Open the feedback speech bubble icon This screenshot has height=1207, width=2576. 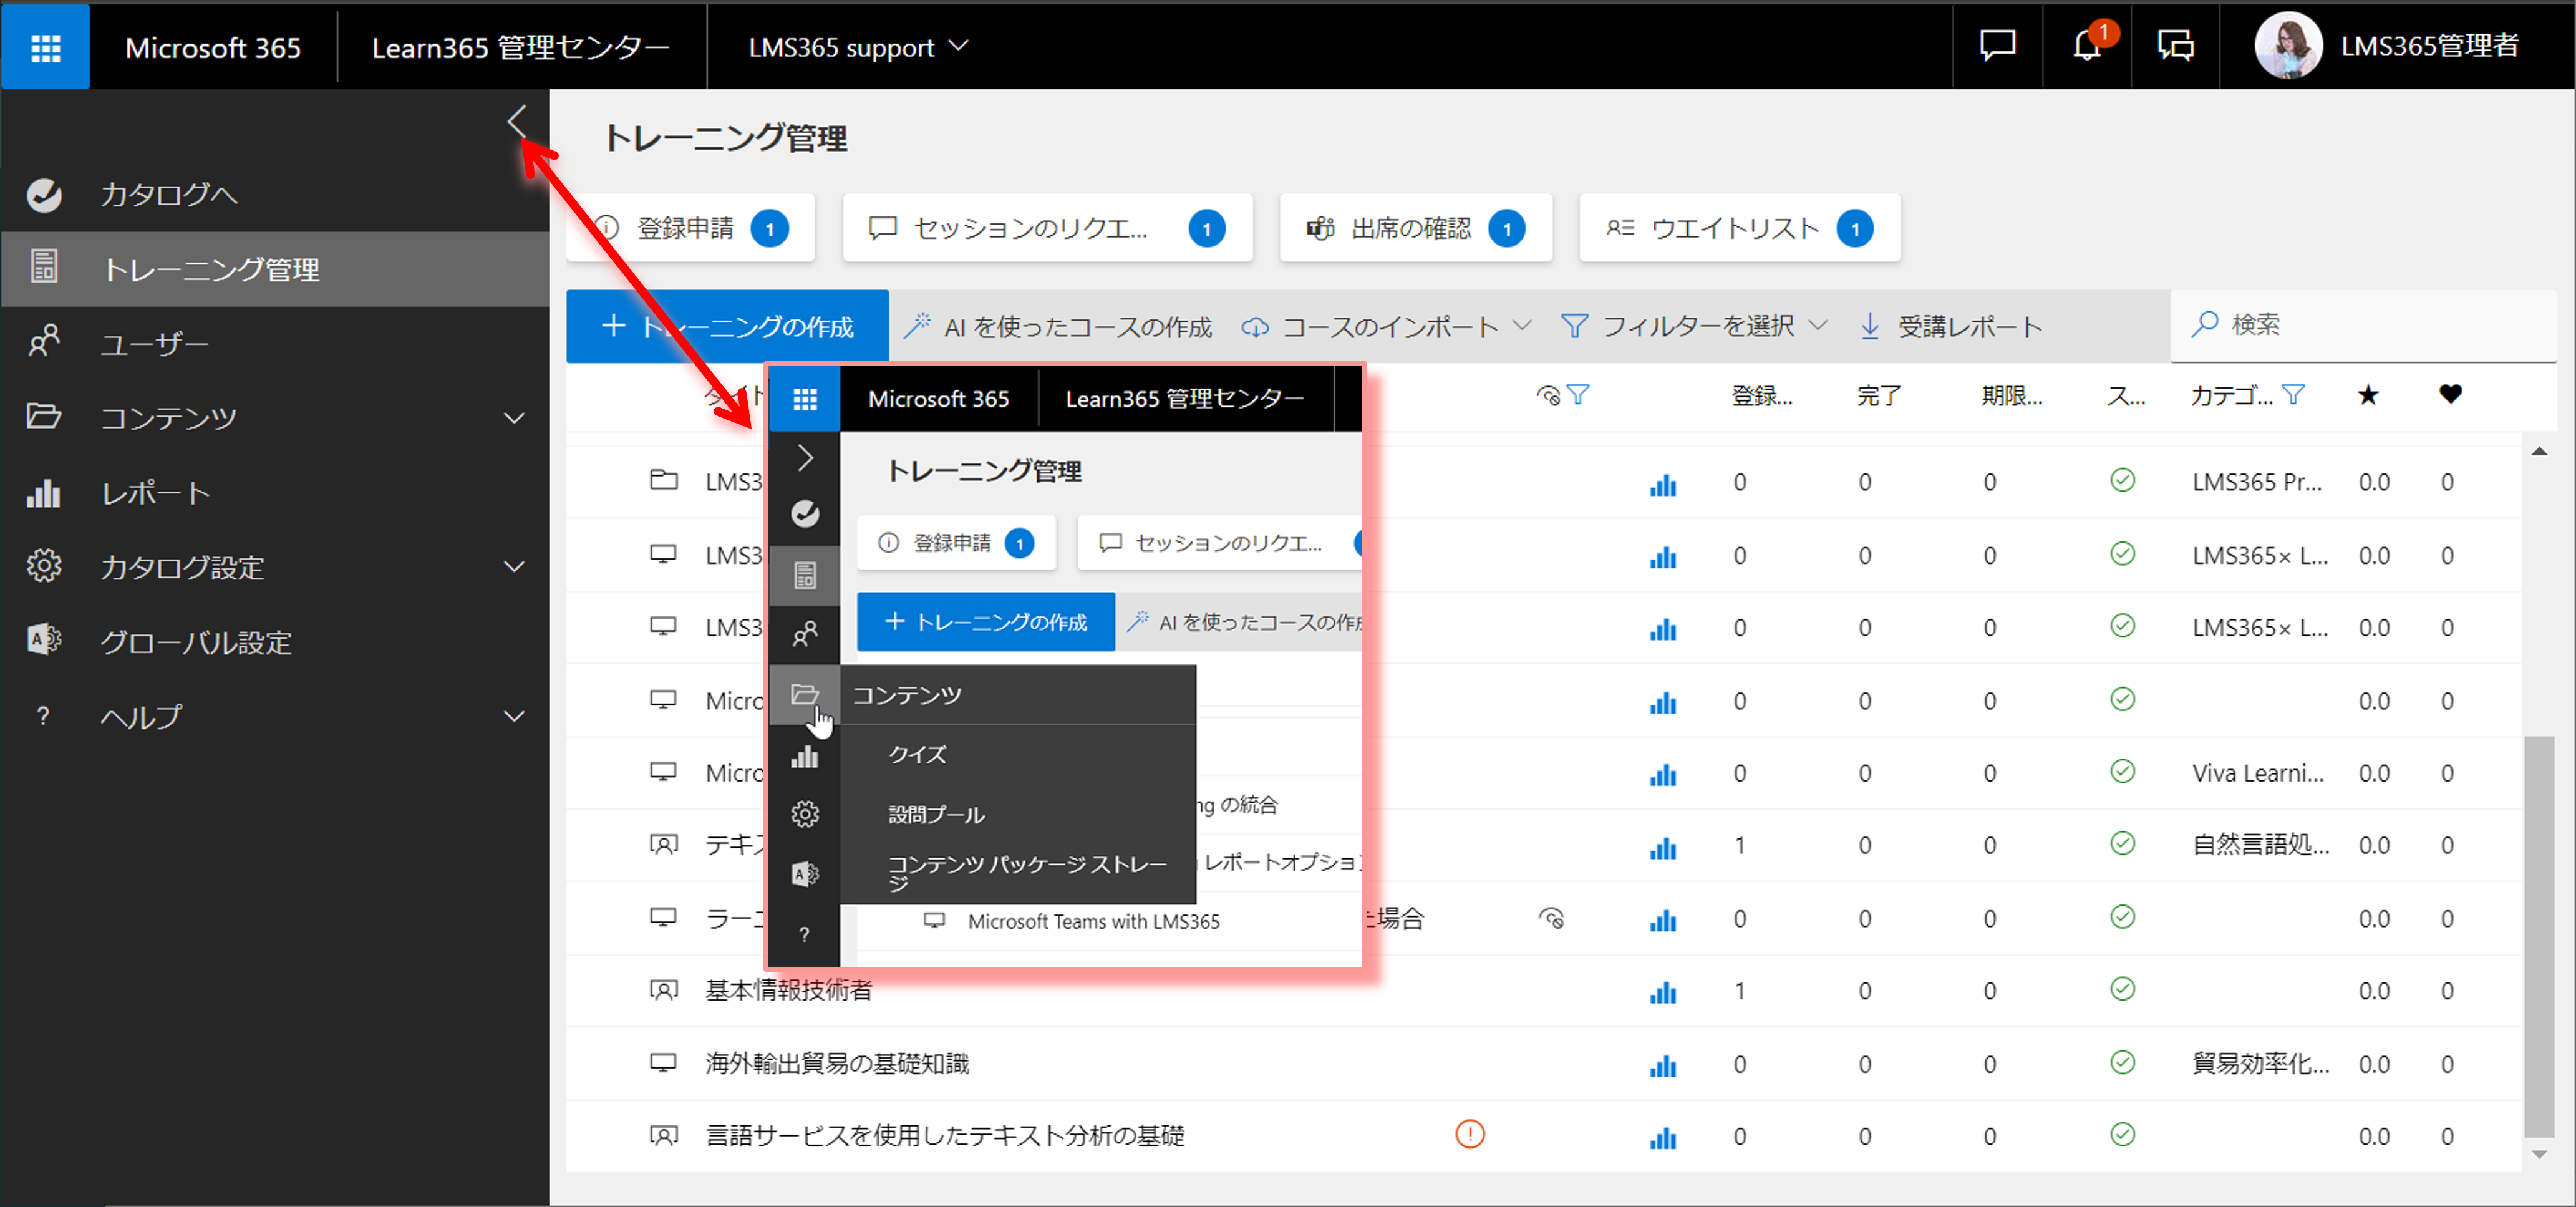[x=1997, y=46]
